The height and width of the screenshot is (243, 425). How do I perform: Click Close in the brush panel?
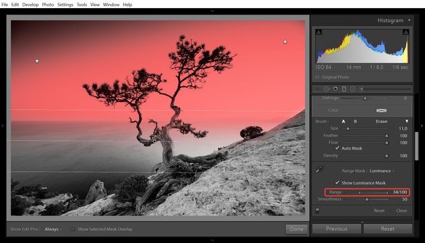[401, 211]
